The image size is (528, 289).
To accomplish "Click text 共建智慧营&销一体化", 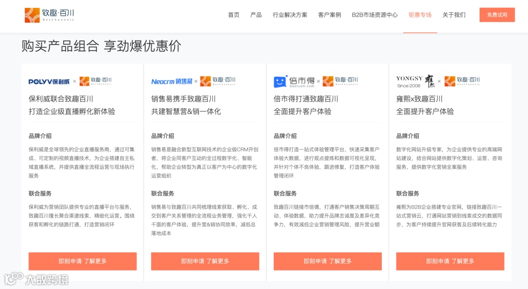I will coord(186,112).
